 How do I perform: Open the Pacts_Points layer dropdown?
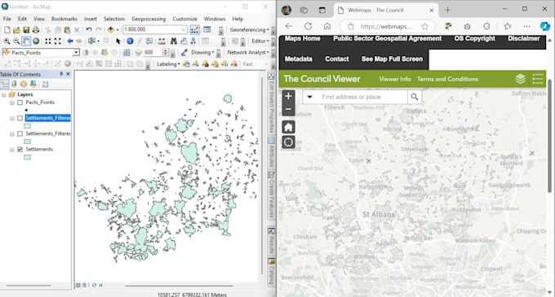pyautogui.click(x=76, y=53)
